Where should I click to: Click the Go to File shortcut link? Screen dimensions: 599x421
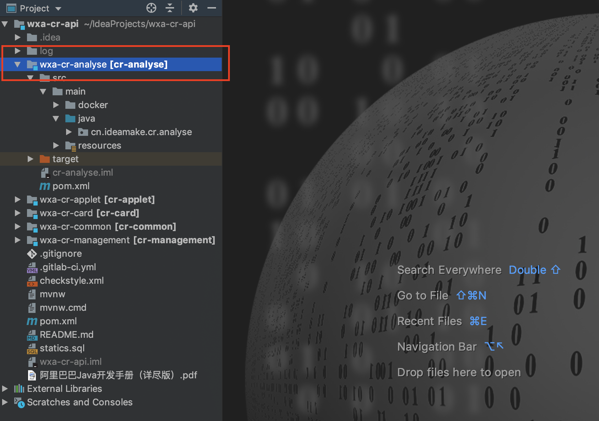tap(423, 295)
